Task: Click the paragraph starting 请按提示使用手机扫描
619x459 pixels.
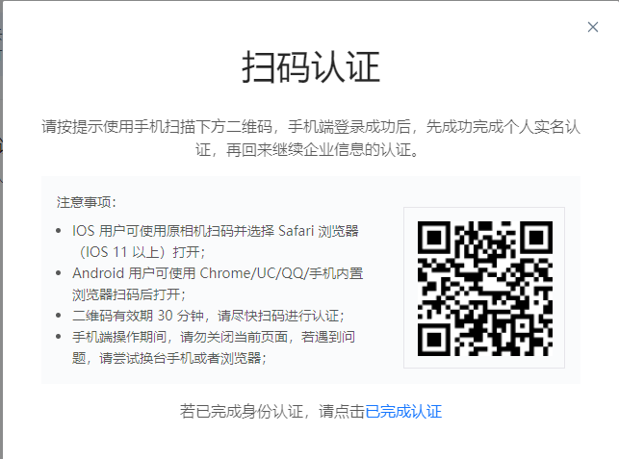Action: (x=311, y=139)
